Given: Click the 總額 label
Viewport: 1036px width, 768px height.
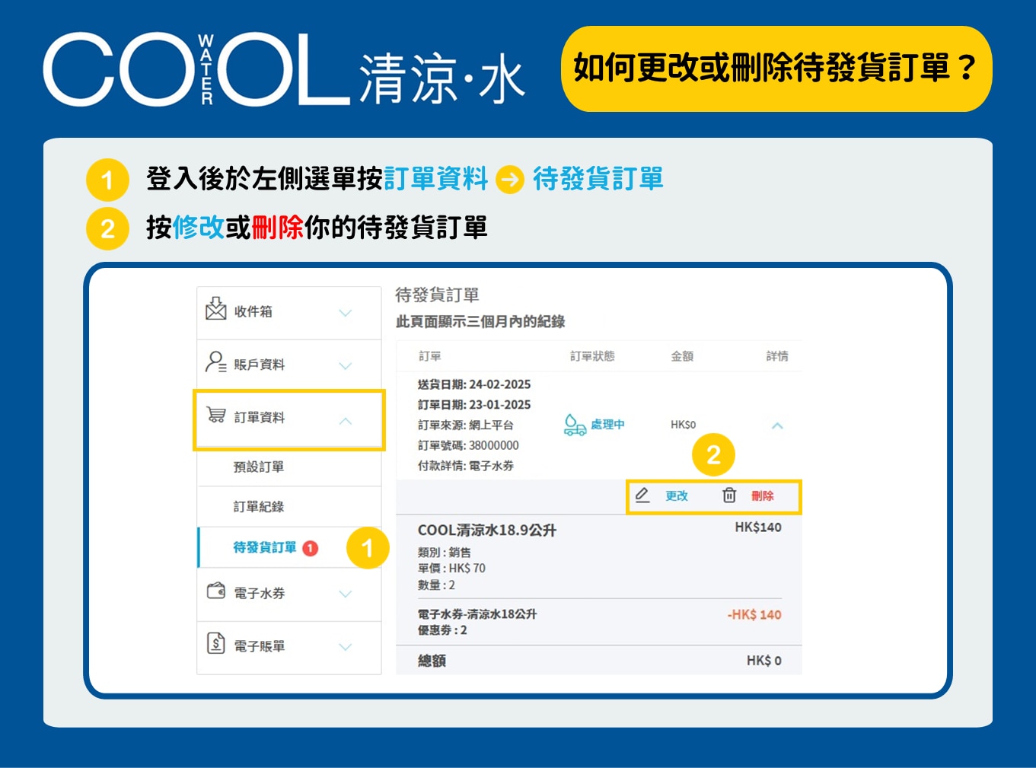Looking at the screenshot, I should click(432, 661).
